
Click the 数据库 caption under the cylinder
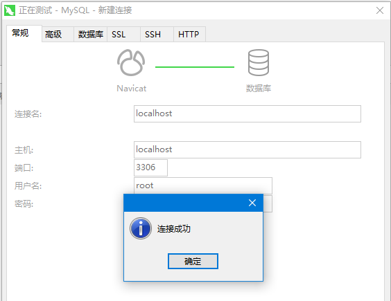pos(259,89)
